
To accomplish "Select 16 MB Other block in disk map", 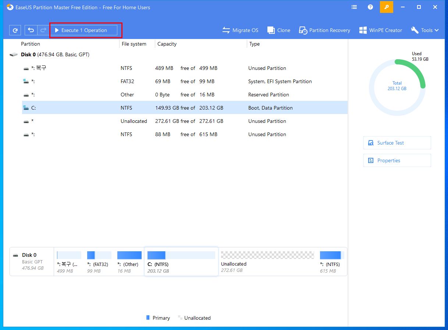I will point(129,262).
